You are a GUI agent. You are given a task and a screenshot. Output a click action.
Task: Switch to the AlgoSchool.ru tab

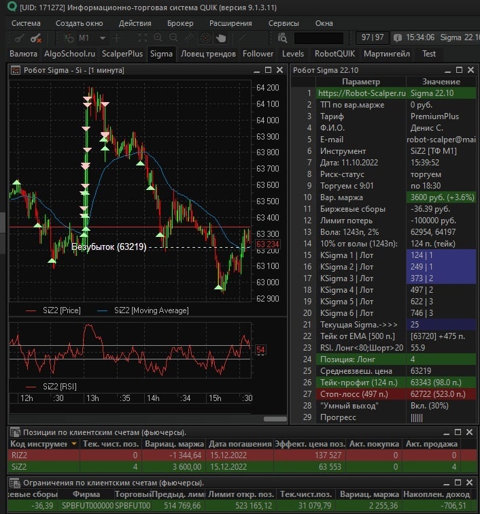[x=70, y=54]
